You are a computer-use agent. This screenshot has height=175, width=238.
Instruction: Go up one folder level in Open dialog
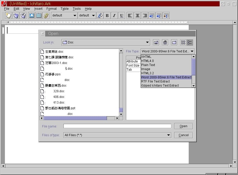pos(156,42)
